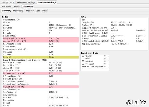Screen dimensions: 149x107
Task: Open the Data sub-tab
Action: click(44, 11)
